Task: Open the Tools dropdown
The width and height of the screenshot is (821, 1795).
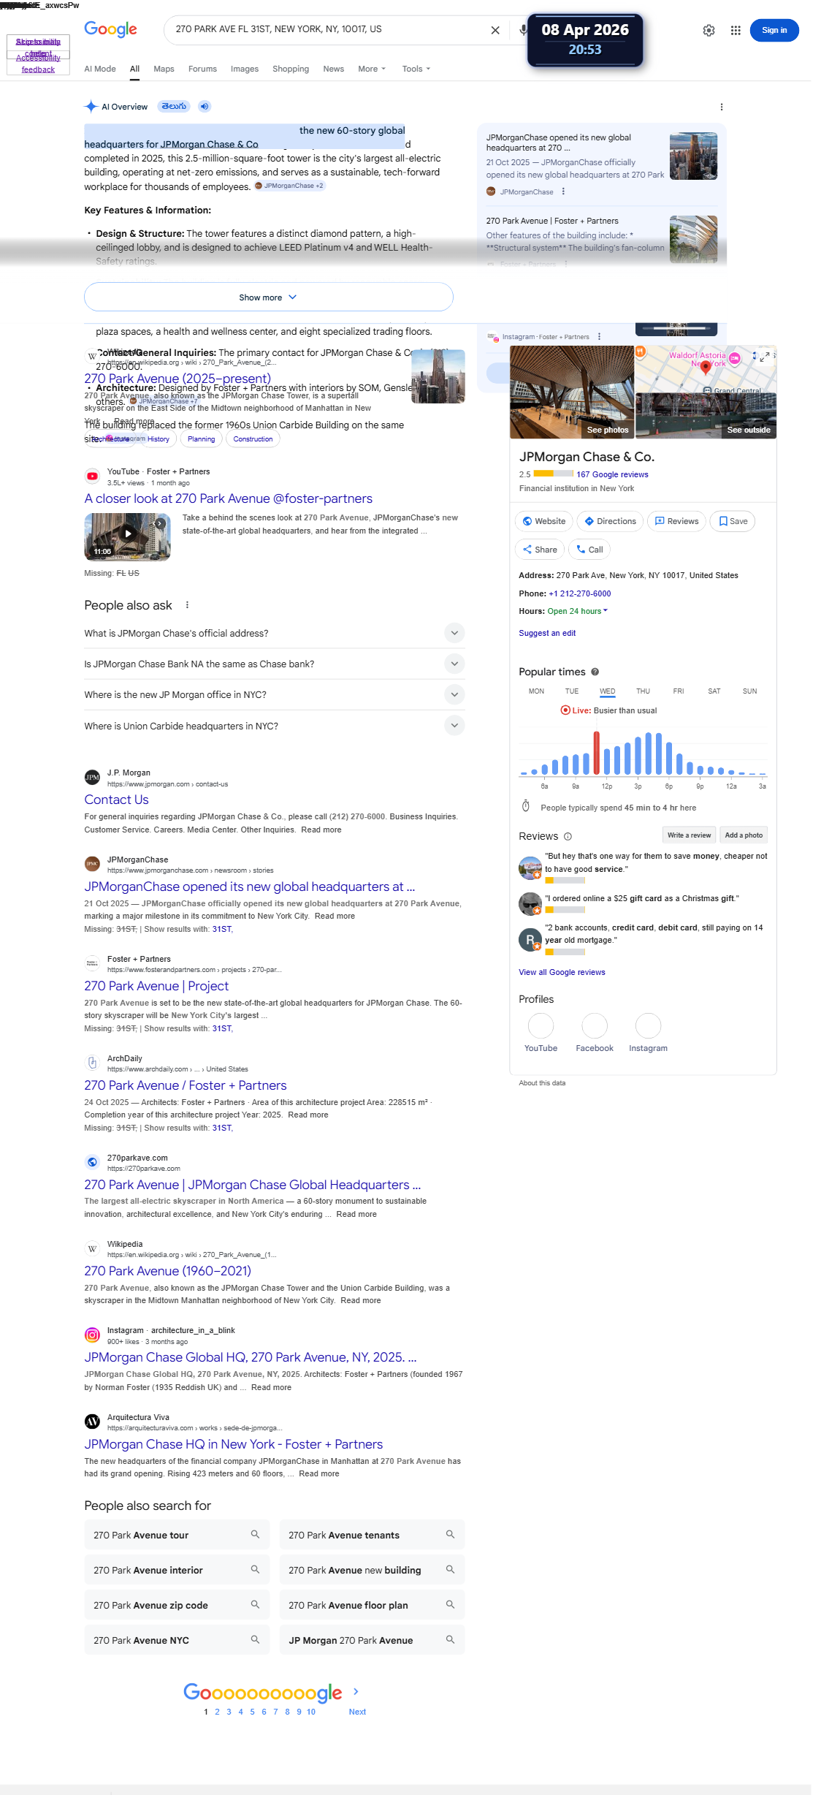Action: pos(416,69)
